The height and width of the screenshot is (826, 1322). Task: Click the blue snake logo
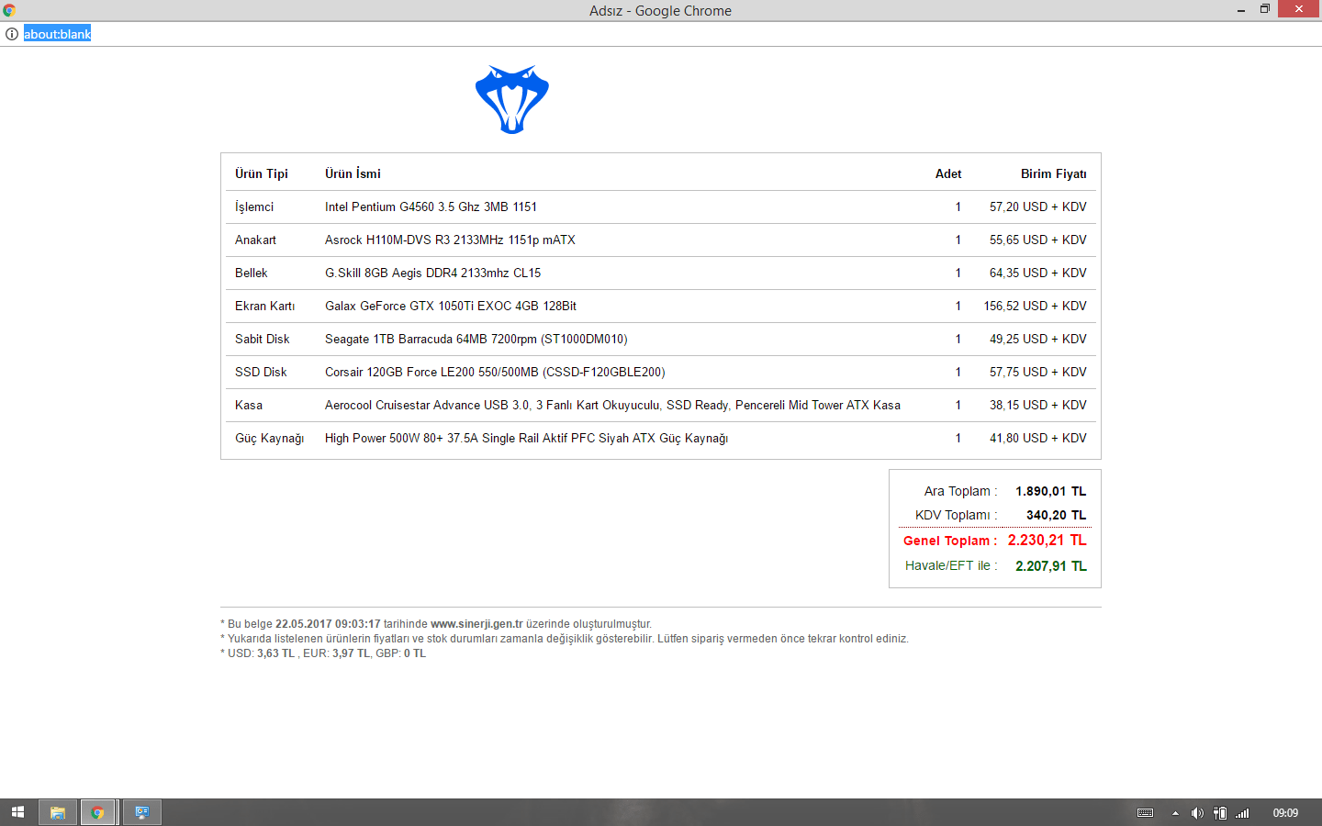coord(512,99)
